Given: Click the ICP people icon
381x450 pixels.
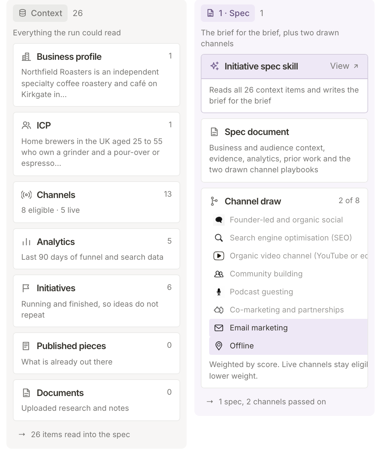Looking at the screenshot, I should click(26, 125).
